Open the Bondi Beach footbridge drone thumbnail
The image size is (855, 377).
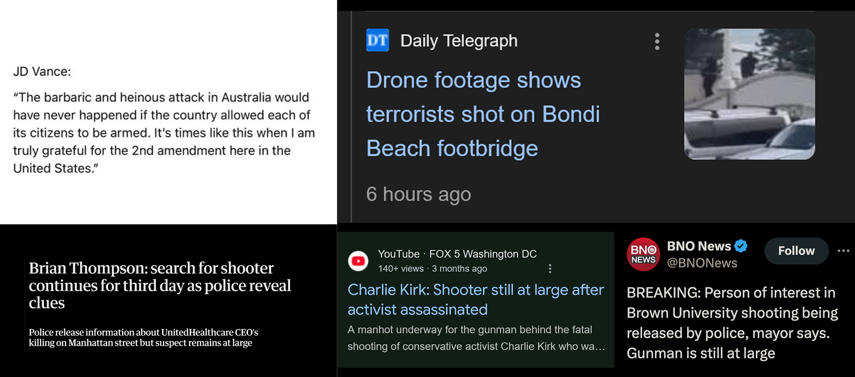750,94
